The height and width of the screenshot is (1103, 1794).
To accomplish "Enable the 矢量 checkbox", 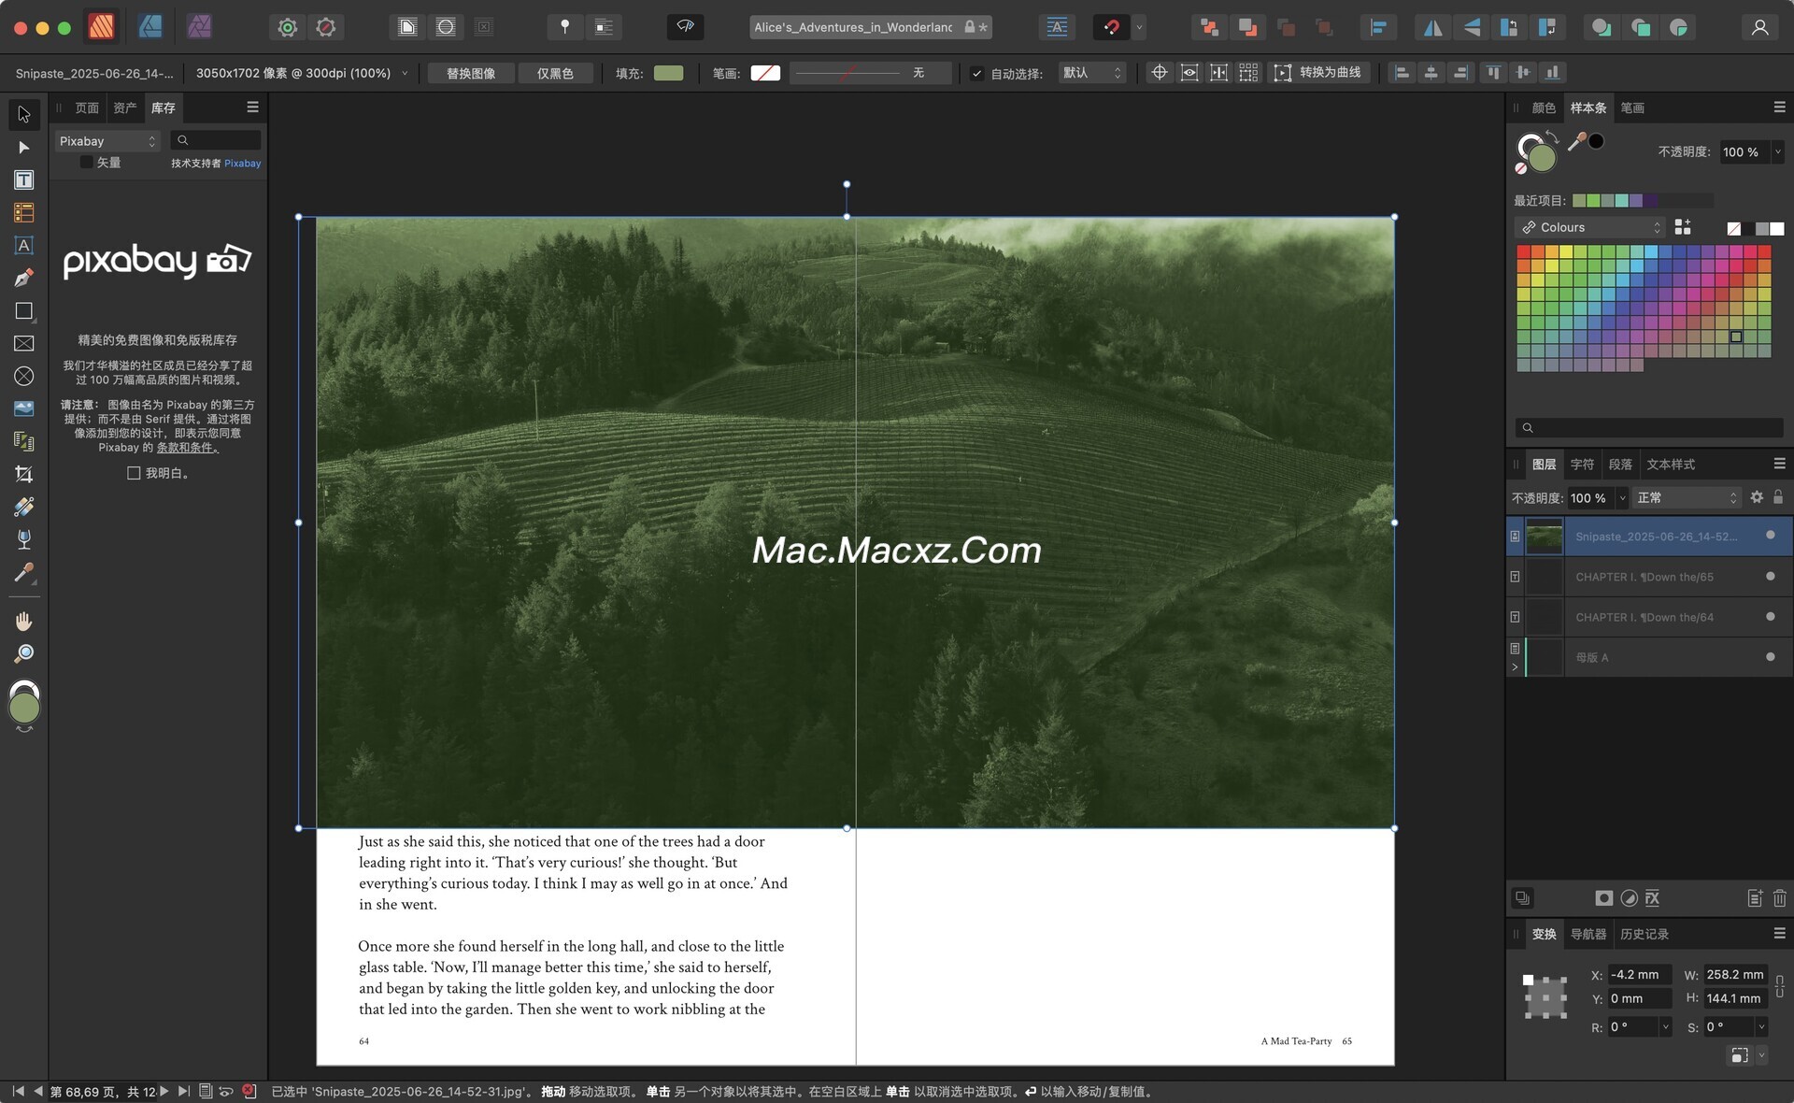I will pos(86,163).
